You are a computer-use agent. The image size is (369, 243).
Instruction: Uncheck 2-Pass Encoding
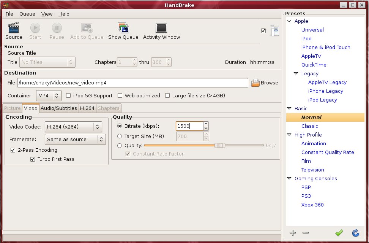[13, 150]
